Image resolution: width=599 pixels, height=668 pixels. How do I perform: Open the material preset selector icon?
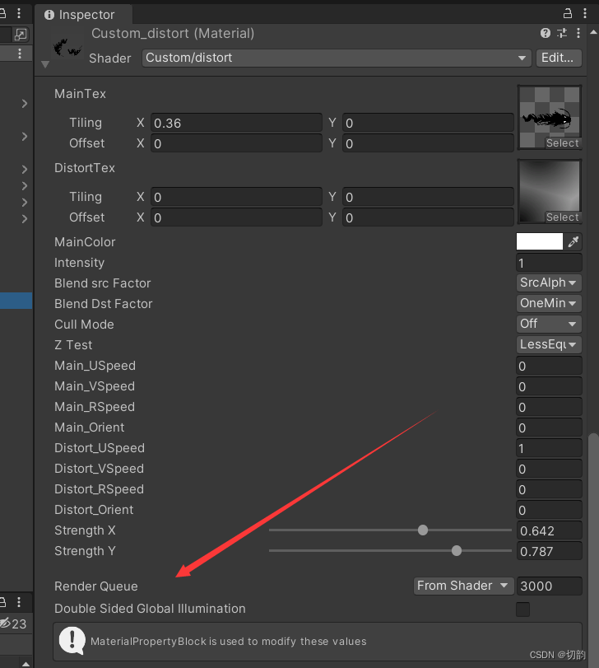pyautogui.click(x=562, y=33)
